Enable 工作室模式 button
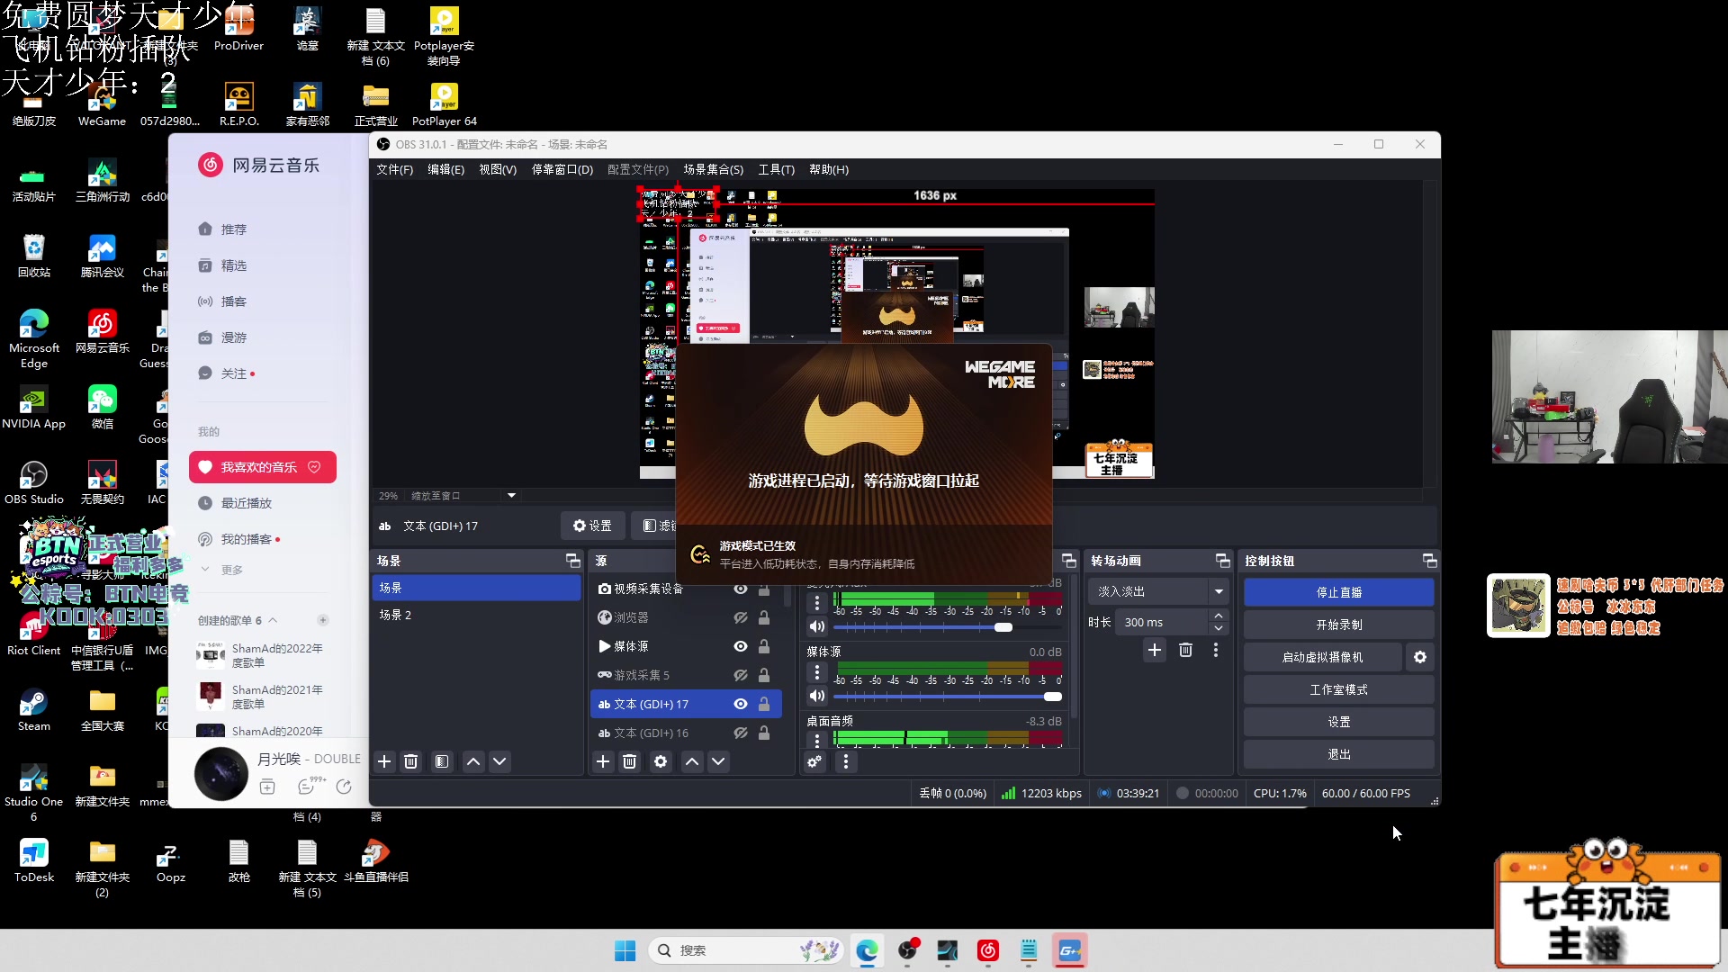Image resolution: width=1728 pixels, height=972 pixels. click(1338, 689)
